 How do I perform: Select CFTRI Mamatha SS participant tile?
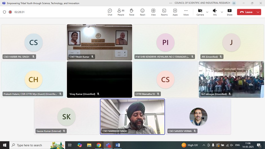165,79
